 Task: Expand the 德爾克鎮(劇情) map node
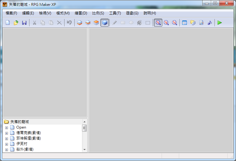pyautogui.click(x=6, y=133)
